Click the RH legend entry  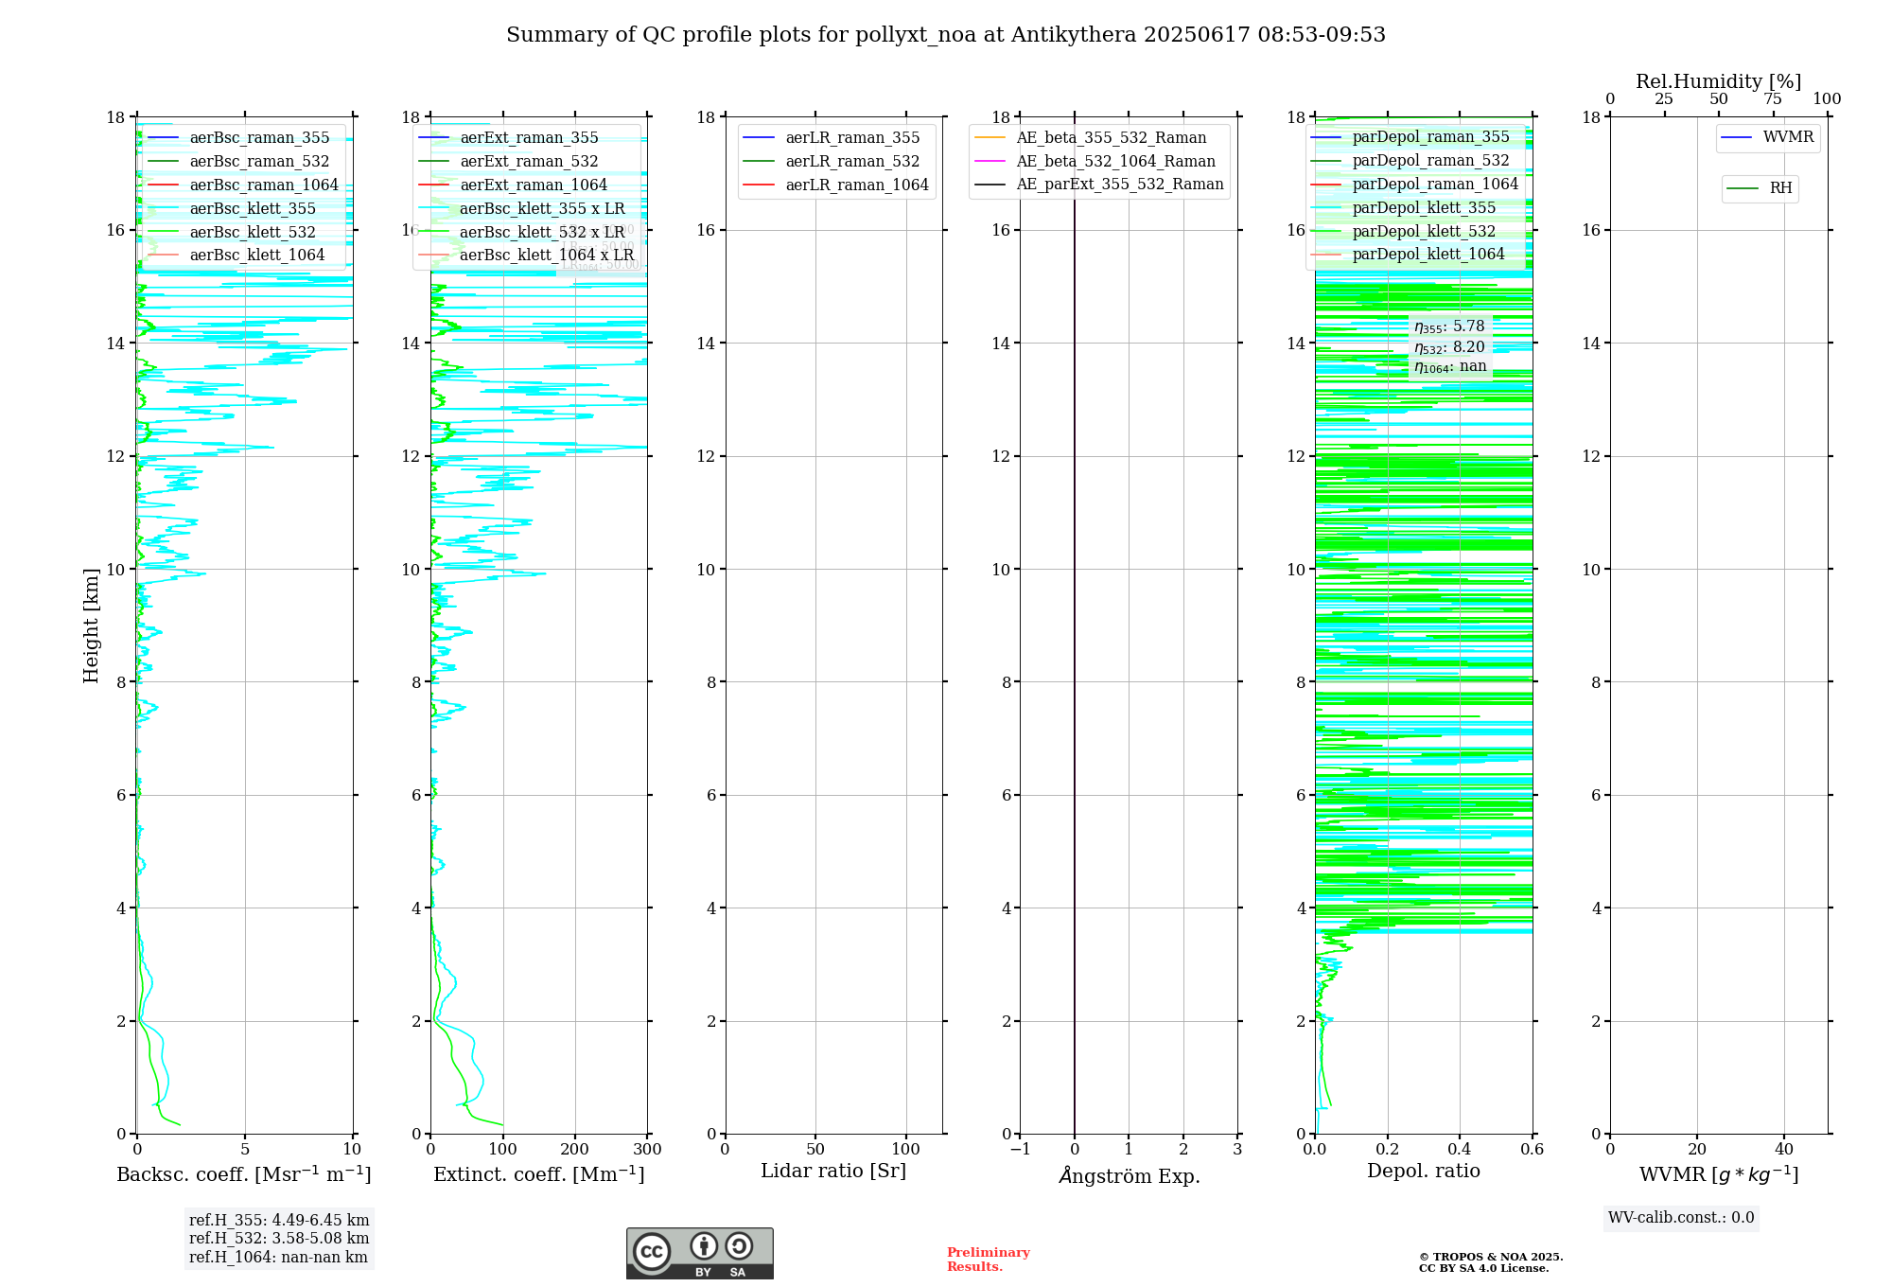coord(1760,189)
